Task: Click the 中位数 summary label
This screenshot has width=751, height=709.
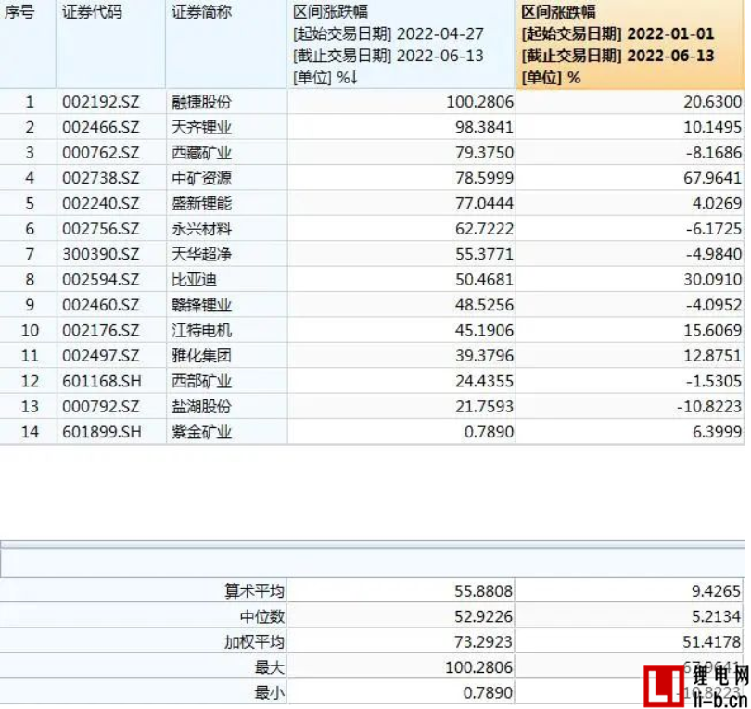Action: pos(262,616)
